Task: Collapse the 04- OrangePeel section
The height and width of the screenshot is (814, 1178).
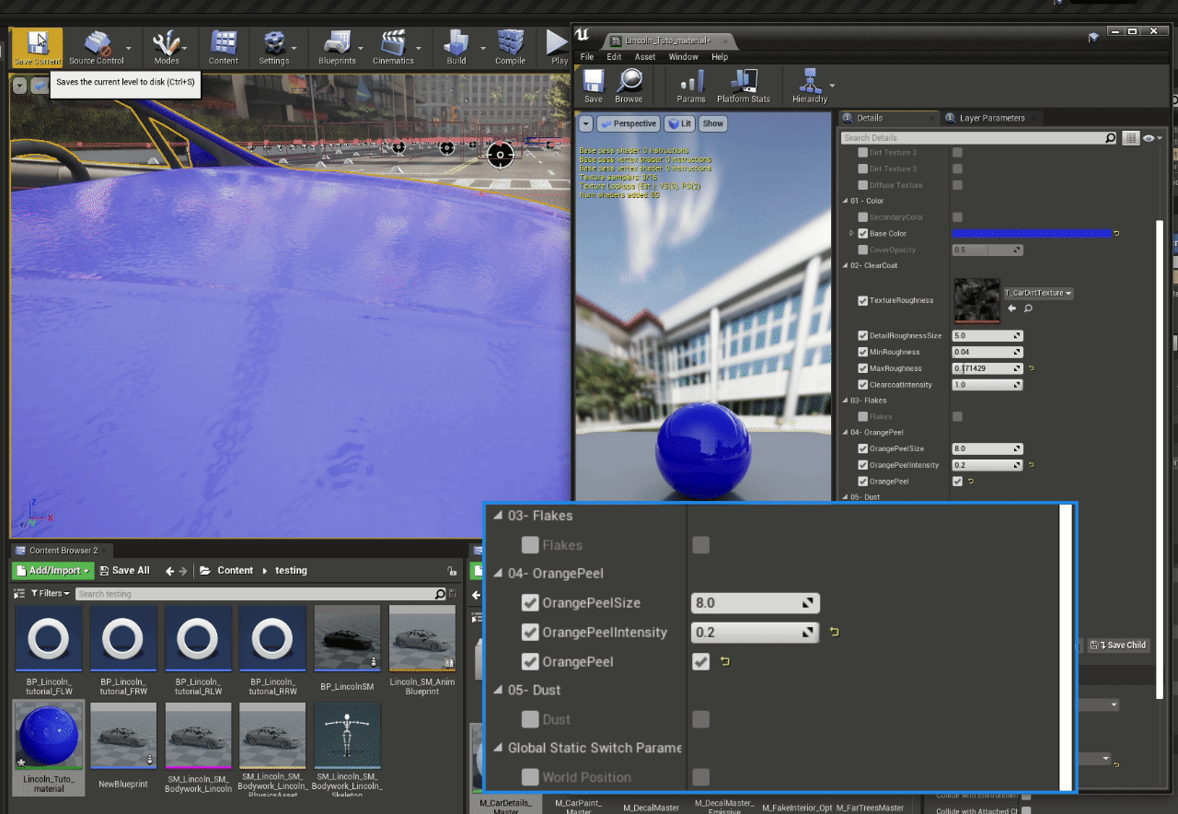Action: tap(499, 574)
